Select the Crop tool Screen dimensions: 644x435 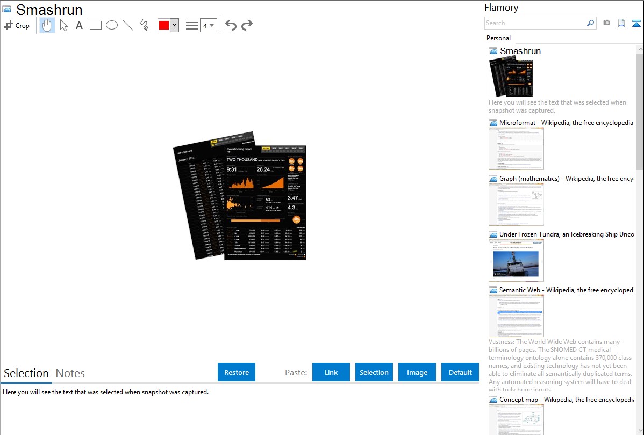[17, 25]
